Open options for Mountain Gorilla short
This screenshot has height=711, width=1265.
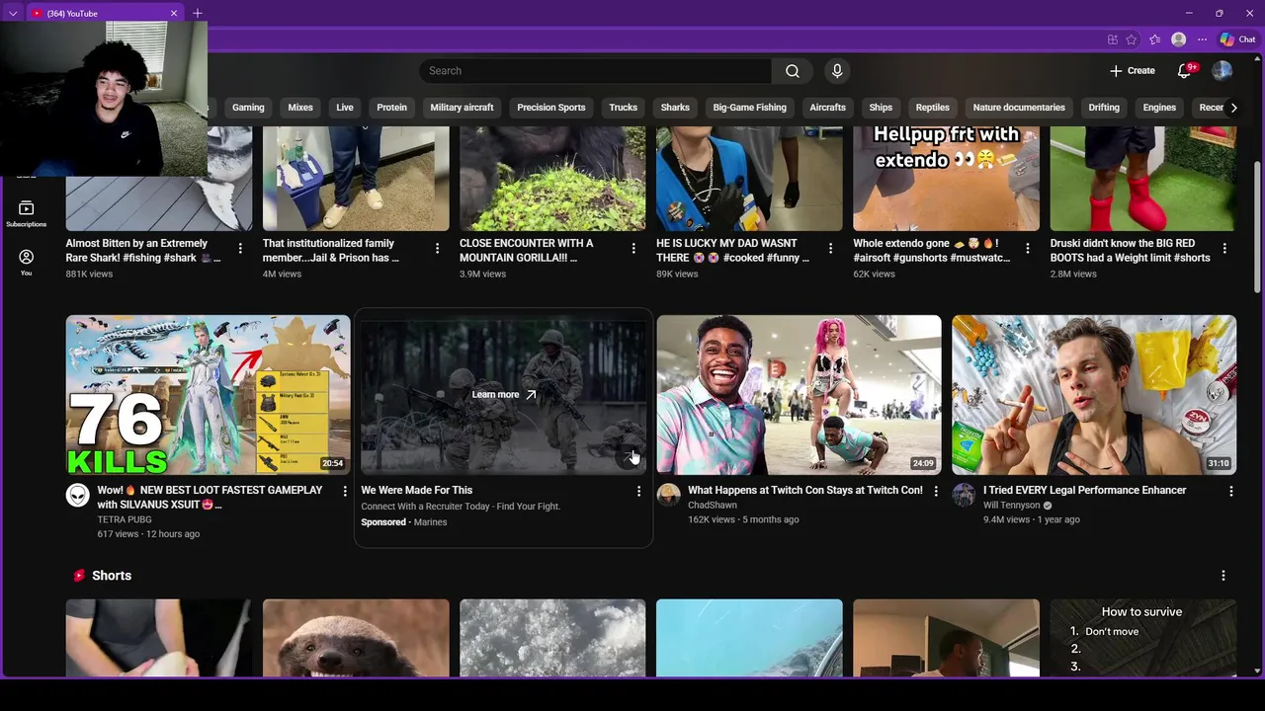click(x=633, y=248)
